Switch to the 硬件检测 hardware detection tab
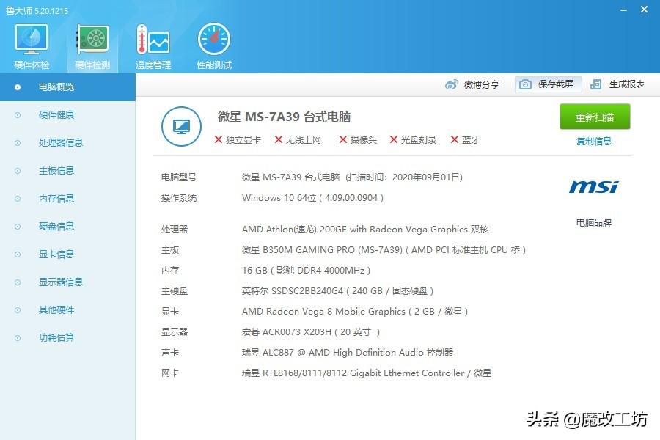Viewport: 660px width, 440px height. pos(92,46)
